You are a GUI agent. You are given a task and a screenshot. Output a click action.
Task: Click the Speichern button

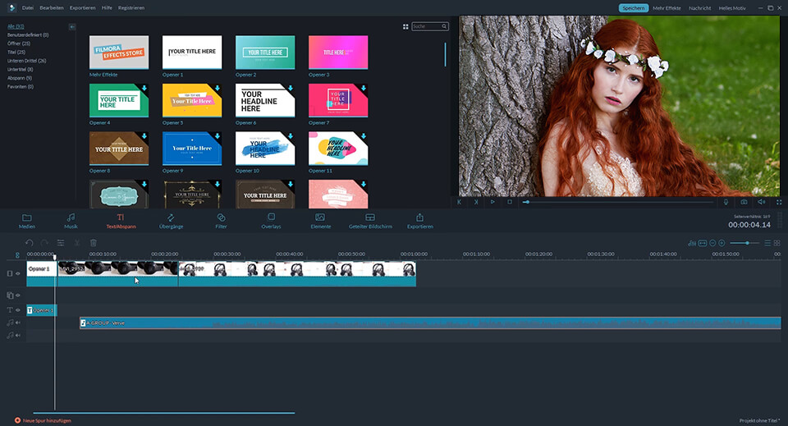coord(633,7)
